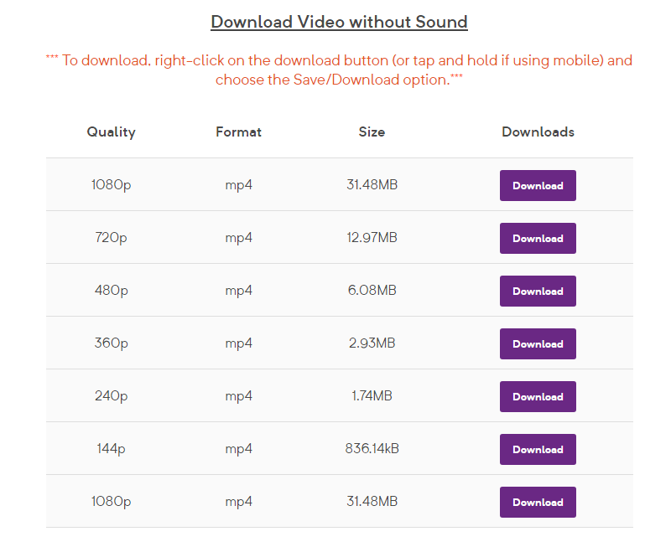Click the red right-click instruction note
671x547 pixels.
click(x=339, y=70)
